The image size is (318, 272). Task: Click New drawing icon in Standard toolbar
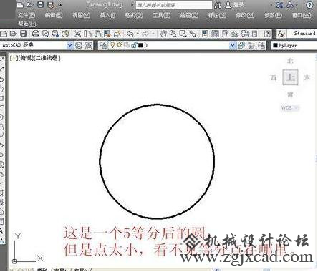click(4, 34)
